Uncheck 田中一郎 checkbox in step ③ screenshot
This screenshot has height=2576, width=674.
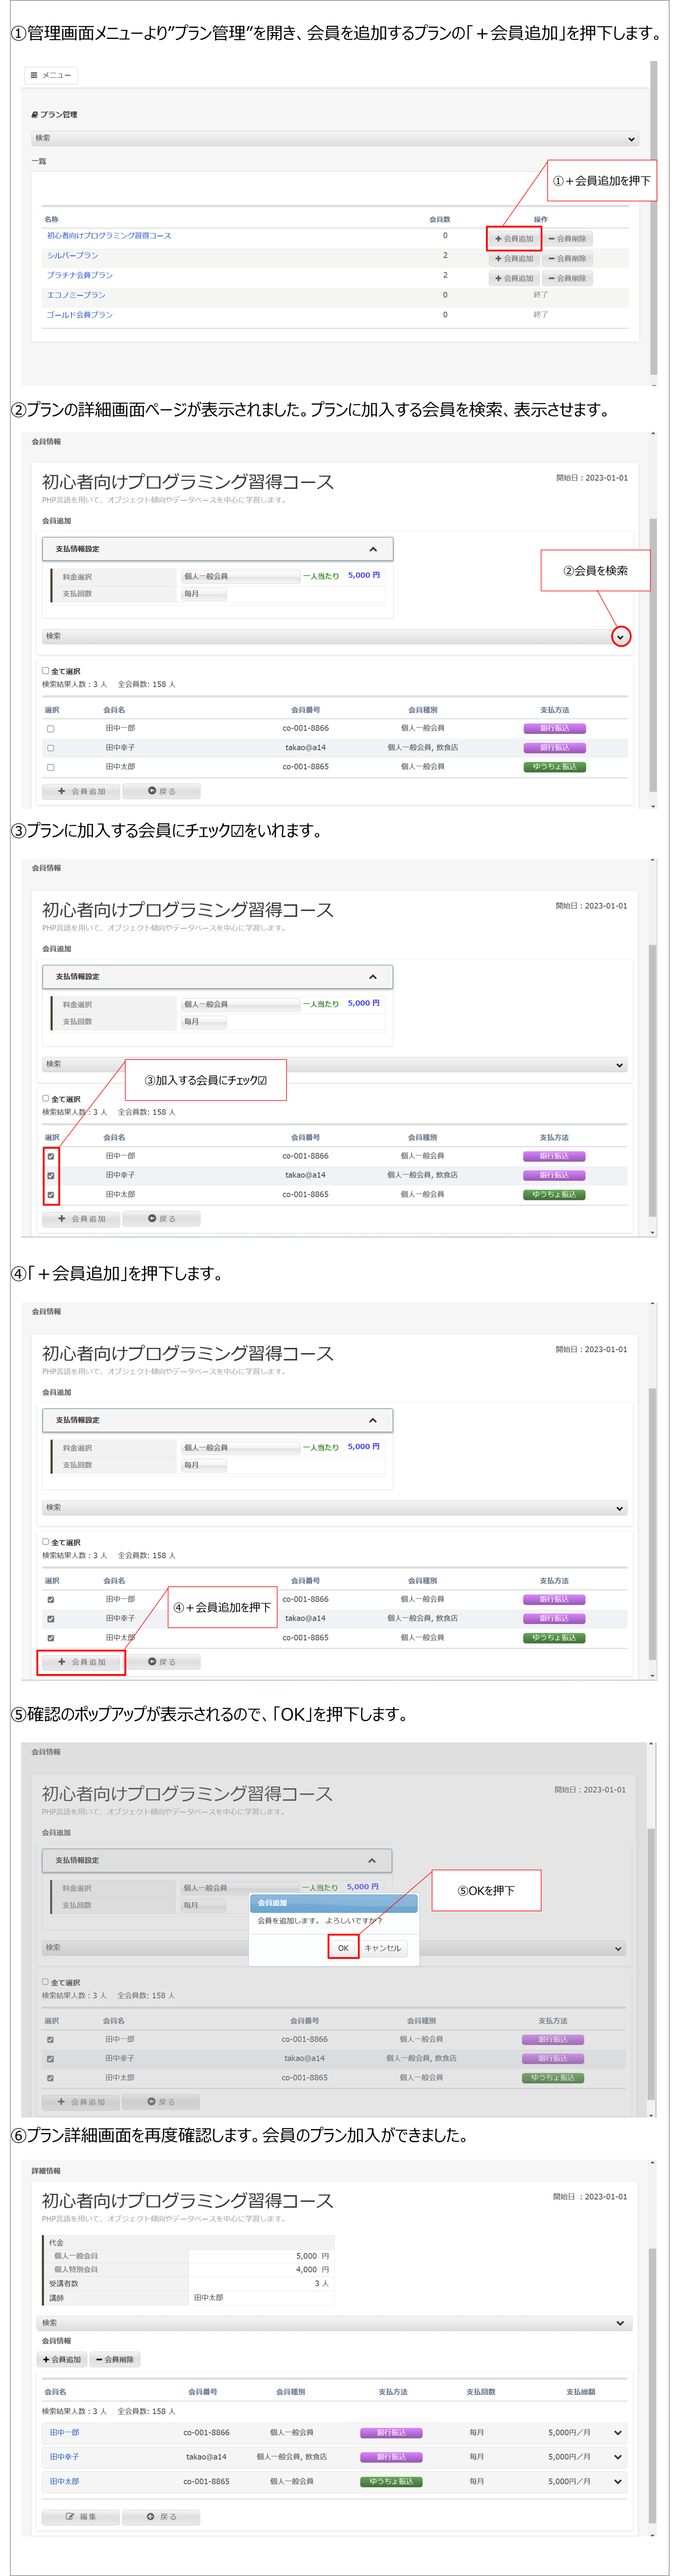pyautogui.click(x=51, y=1157)
